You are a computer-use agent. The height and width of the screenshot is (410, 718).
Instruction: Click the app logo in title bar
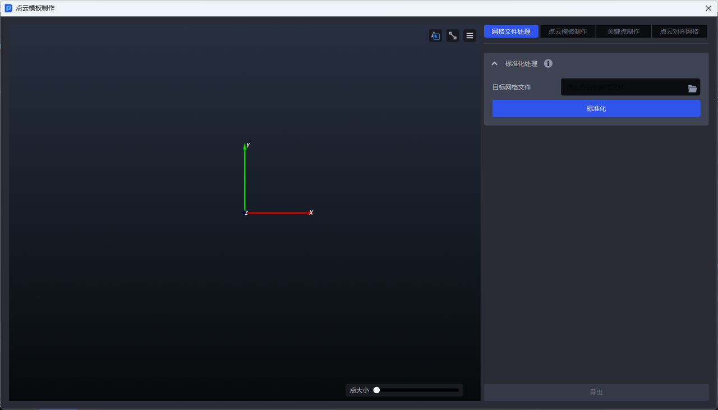tap(8, 8)
